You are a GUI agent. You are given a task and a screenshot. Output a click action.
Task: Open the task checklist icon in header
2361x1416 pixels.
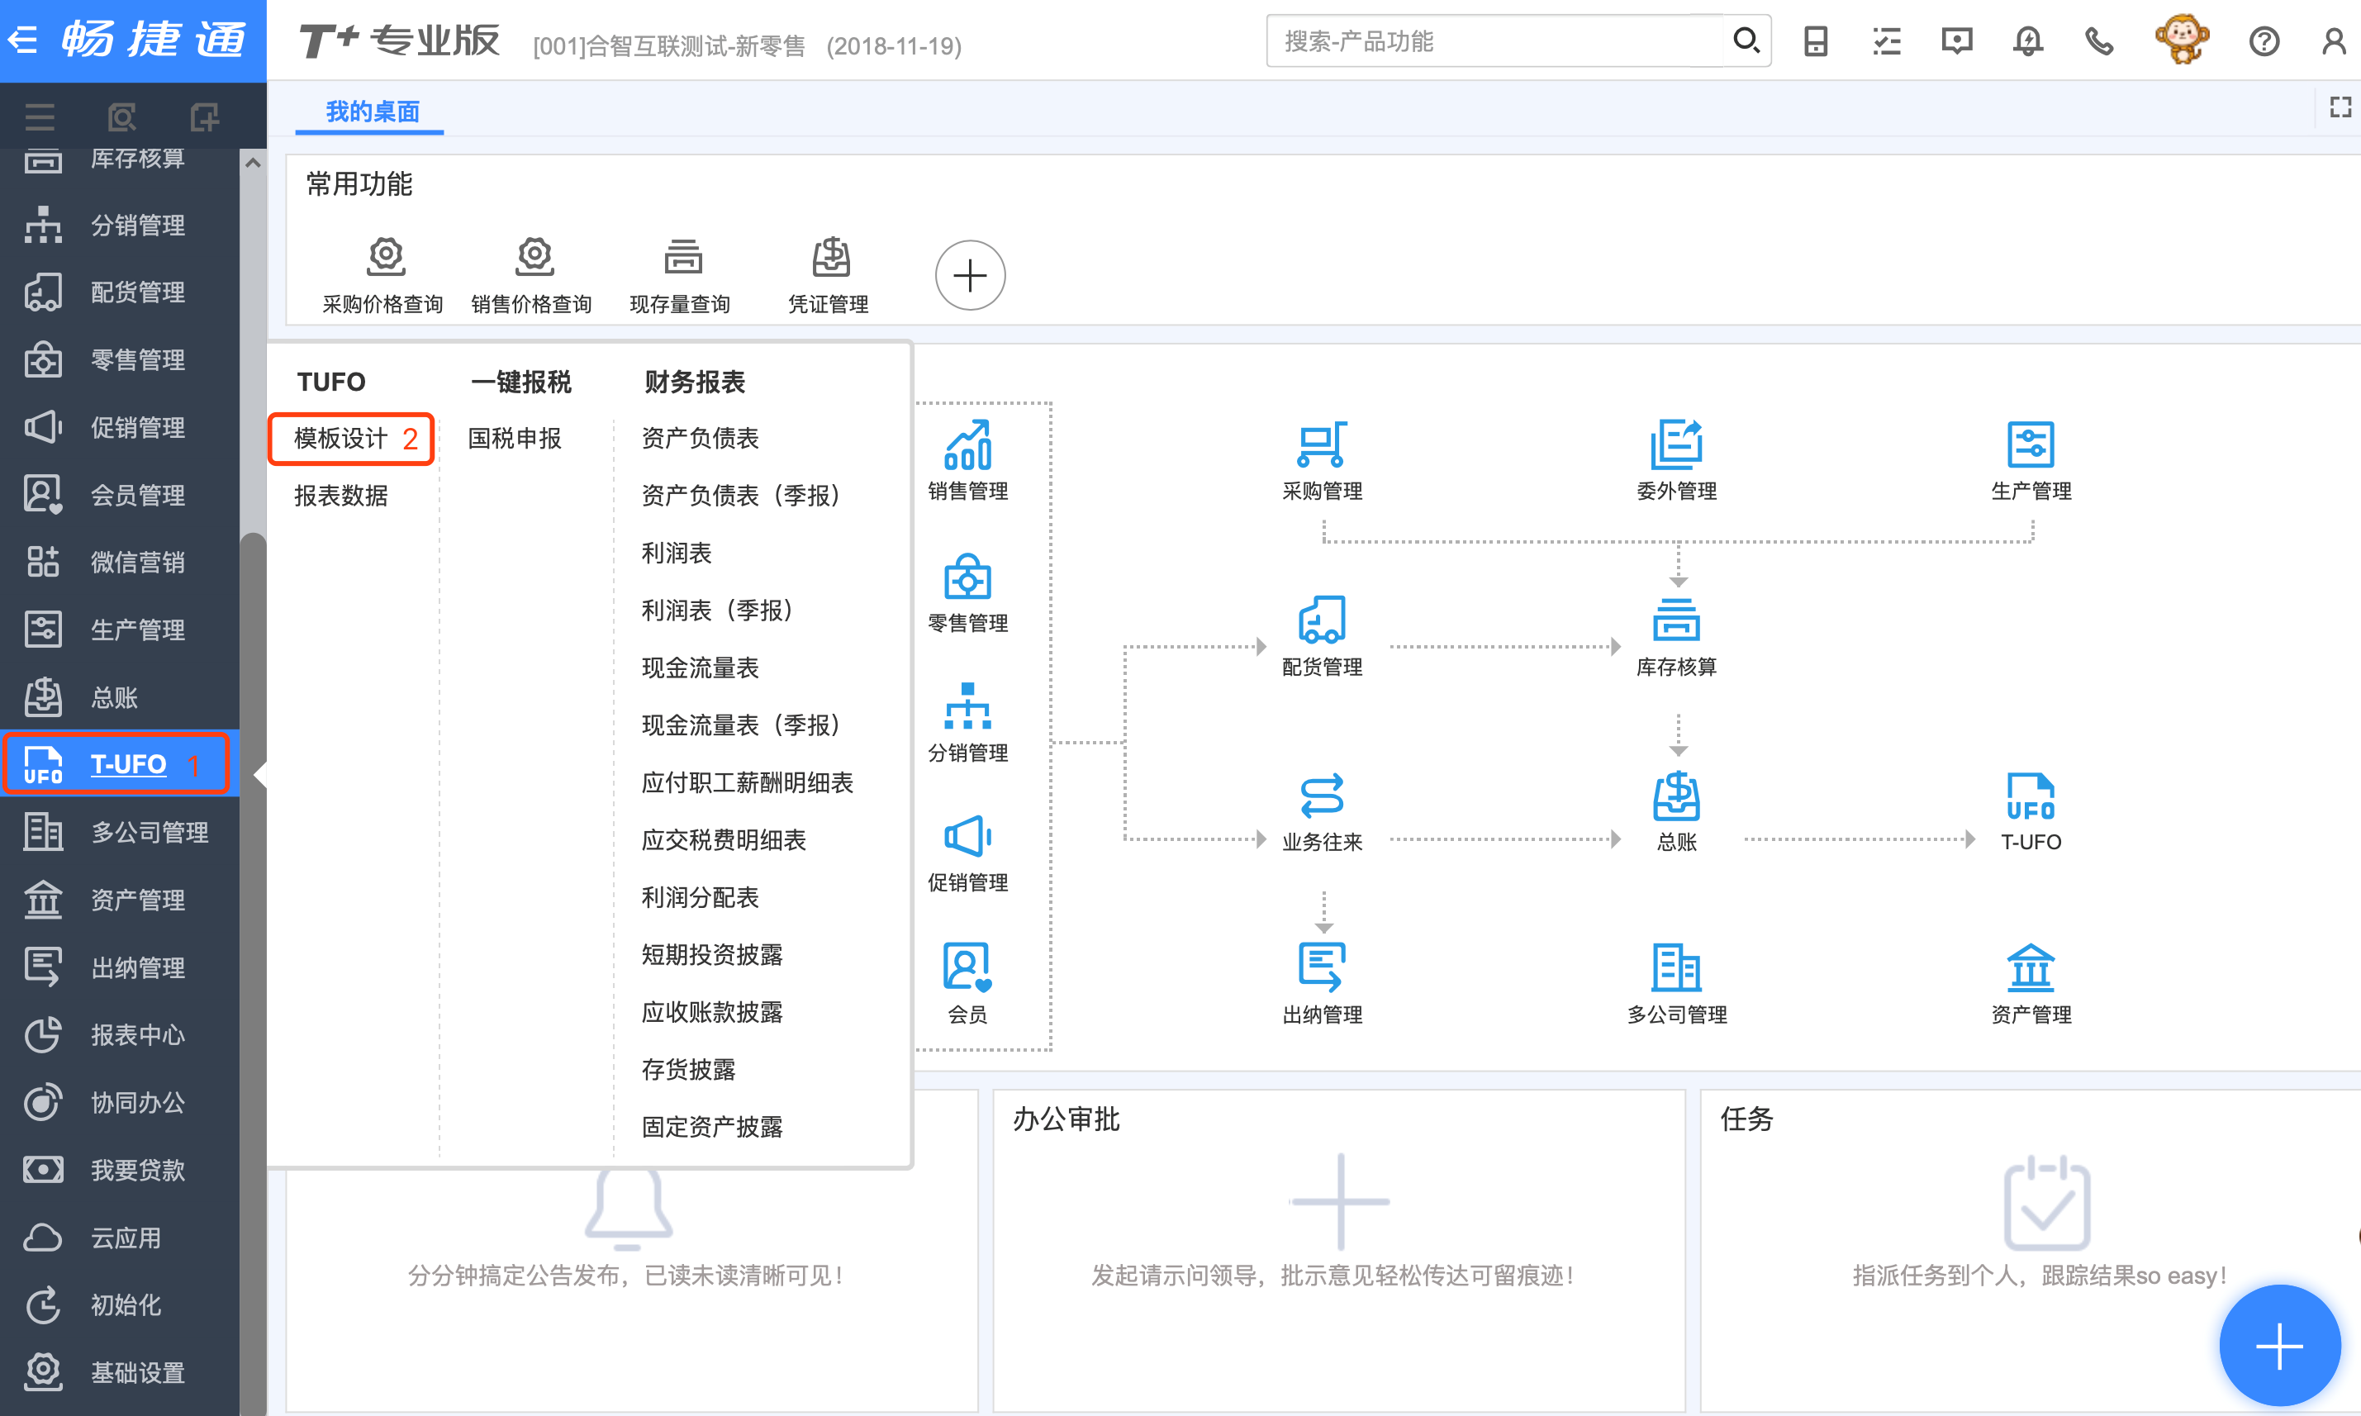pyautogui.click(x=1886, y=41)
